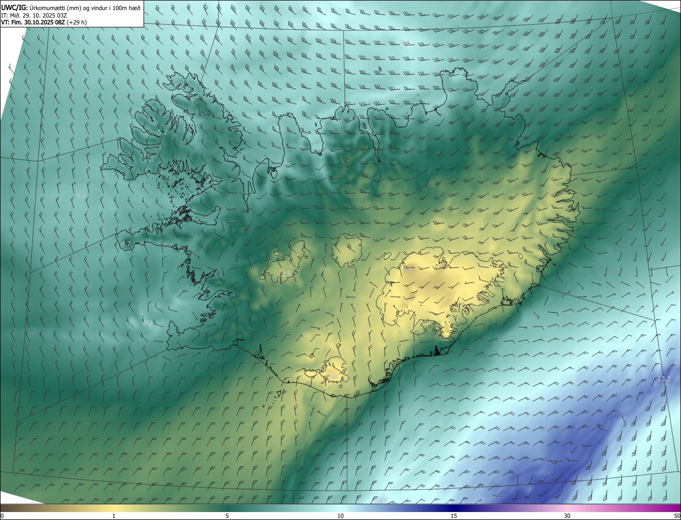Click the 1 tick label on the color scale
Image resolution: width=681 pixels, height=520 pixels.
(x=114, y=516)
